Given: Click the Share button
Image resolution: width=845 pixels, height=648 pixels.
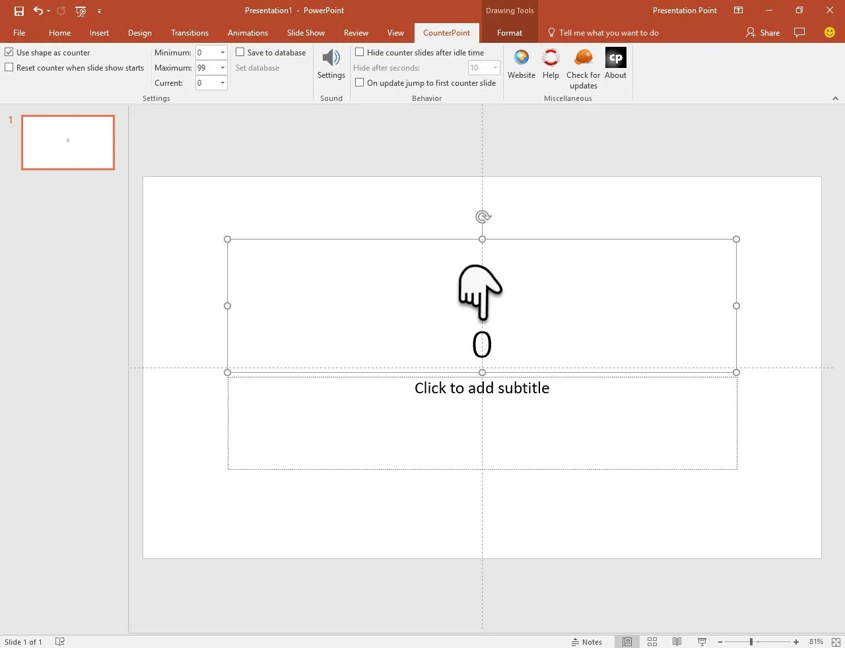Looking at the screenshot, I should (762, 33).
